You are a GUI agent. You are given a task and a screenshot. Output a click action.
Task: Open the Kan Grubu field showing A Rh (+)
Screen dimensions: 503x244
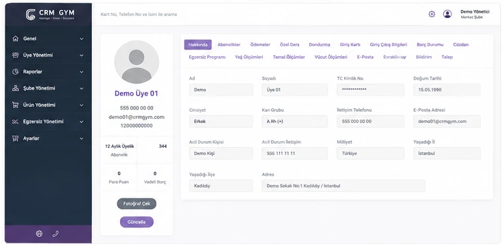[x=295, y=122]
